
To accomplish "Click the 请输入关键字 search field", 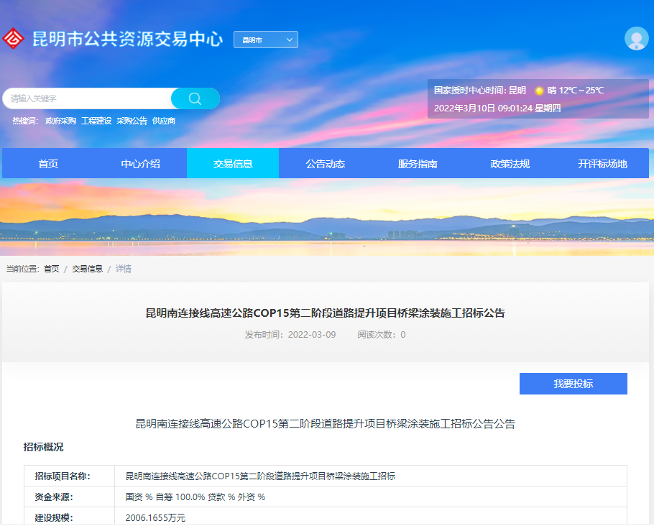I will coord(88,98).
